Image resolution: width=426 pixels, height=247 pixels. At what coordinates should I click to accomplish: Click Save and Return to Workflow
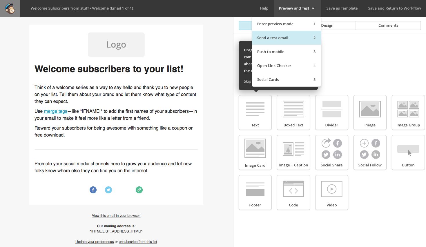tap(394, 8)
